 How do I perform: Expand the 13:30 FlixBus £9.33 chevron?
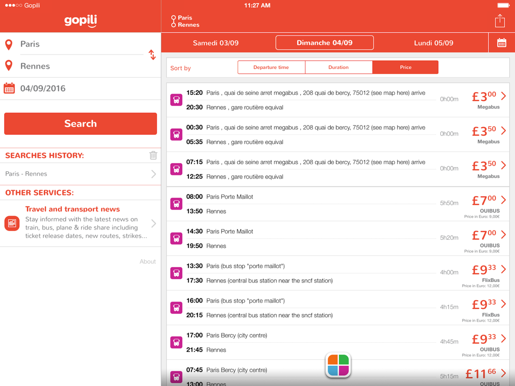coord(504,269)
